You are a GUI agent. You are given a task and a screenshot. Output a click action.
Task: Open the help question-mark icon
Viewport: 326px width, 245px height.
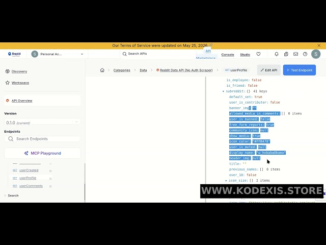point(305,54)
